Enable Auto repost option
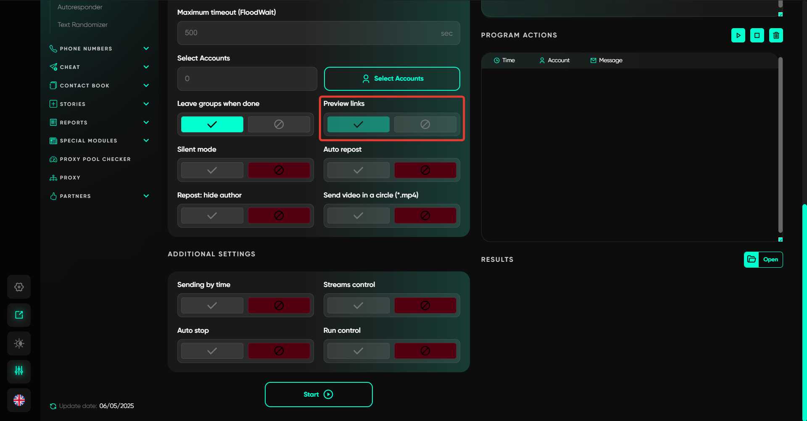This screenshot has width=807, height=421. [358, 170]
